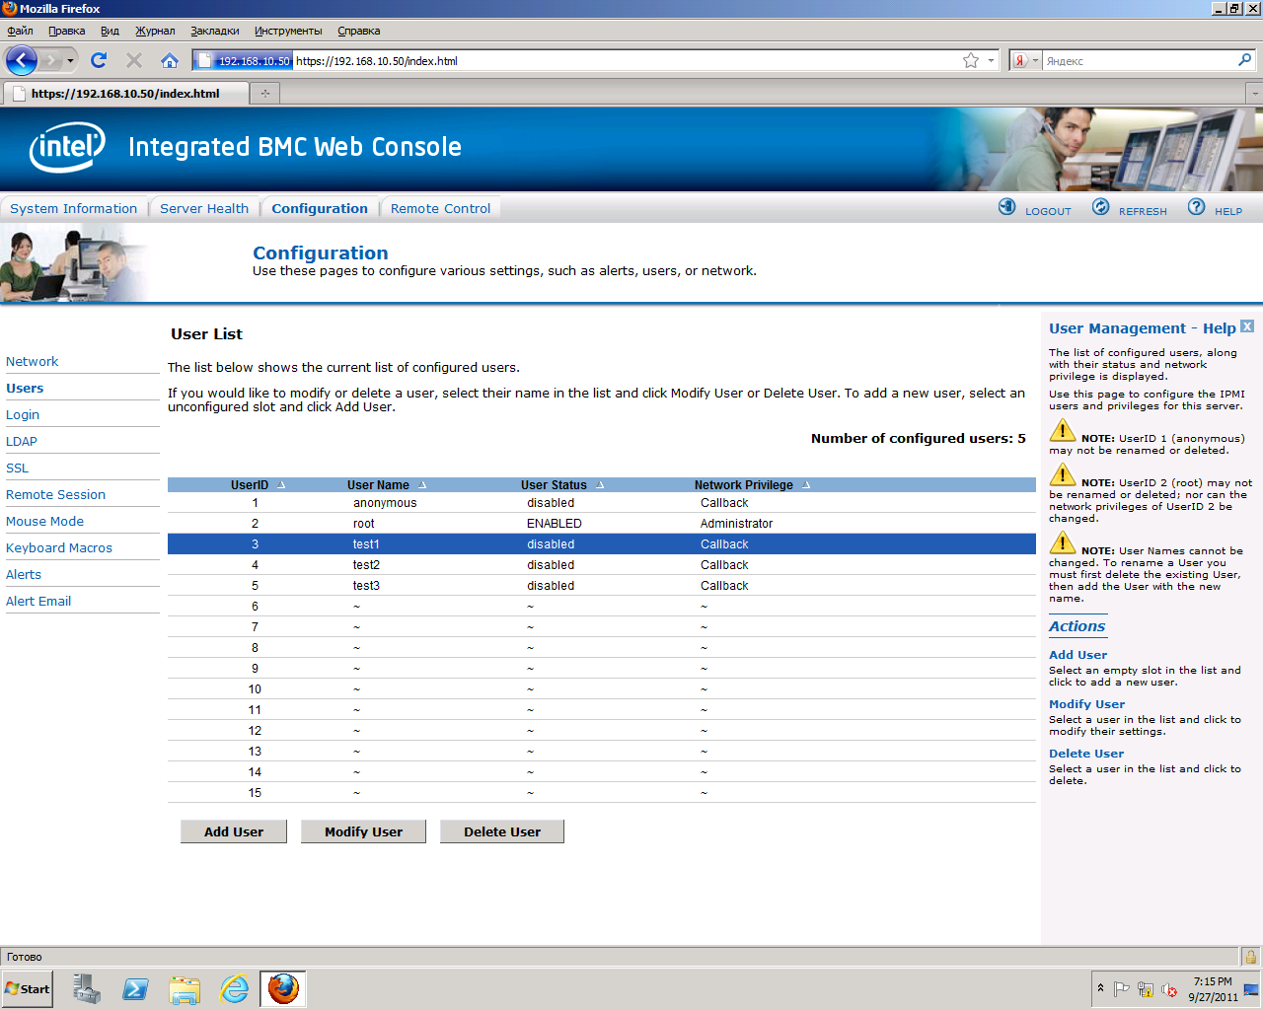Close the User Management Help panel
The image size is (1263, 1010).
tap(1247, 326)
